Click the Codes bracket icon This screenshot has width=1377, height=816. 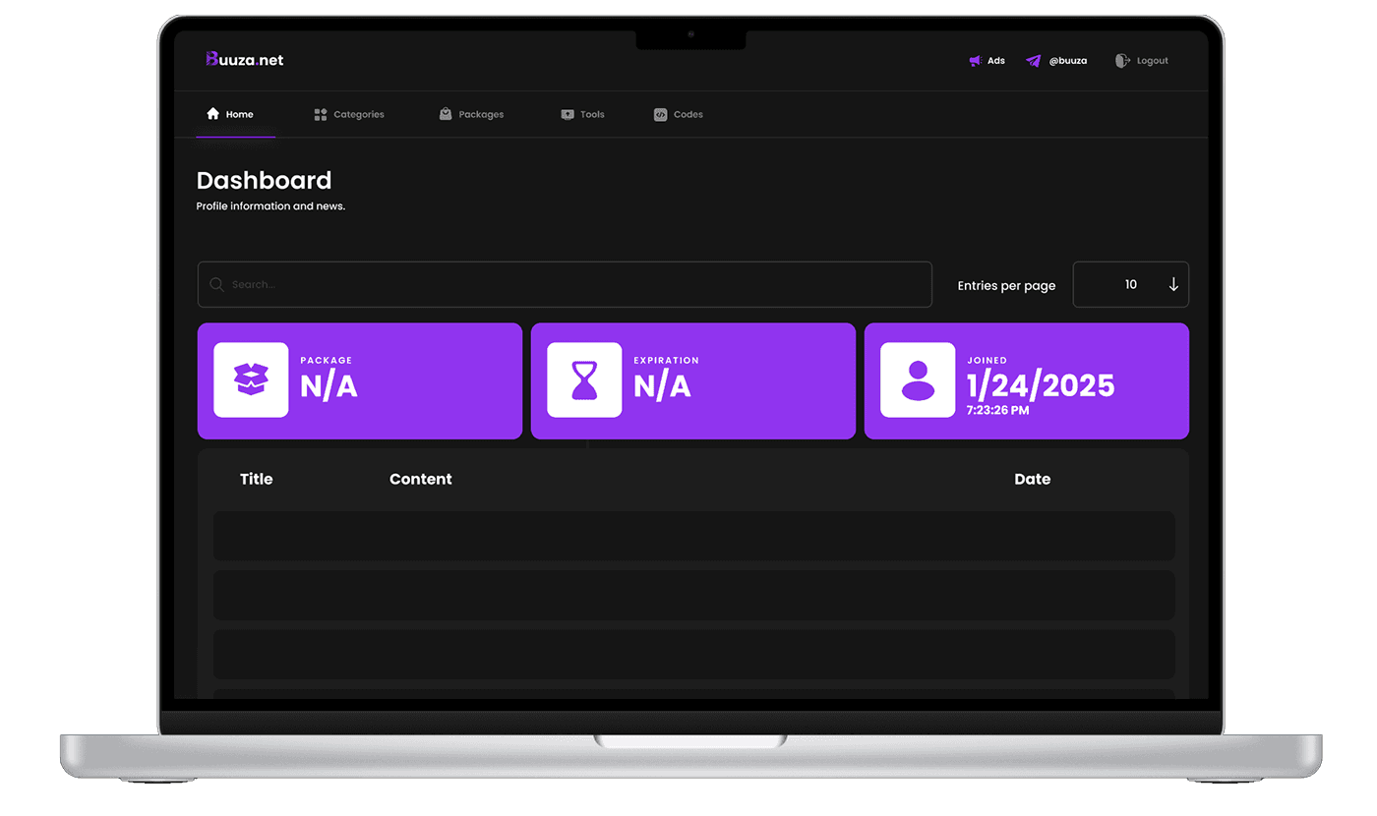pos(661,115)
